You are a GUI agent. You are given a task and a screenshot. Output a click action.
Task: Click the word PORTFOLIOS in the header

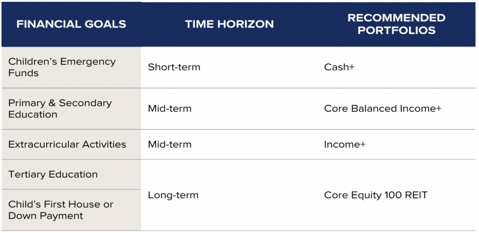coord(397,30)
